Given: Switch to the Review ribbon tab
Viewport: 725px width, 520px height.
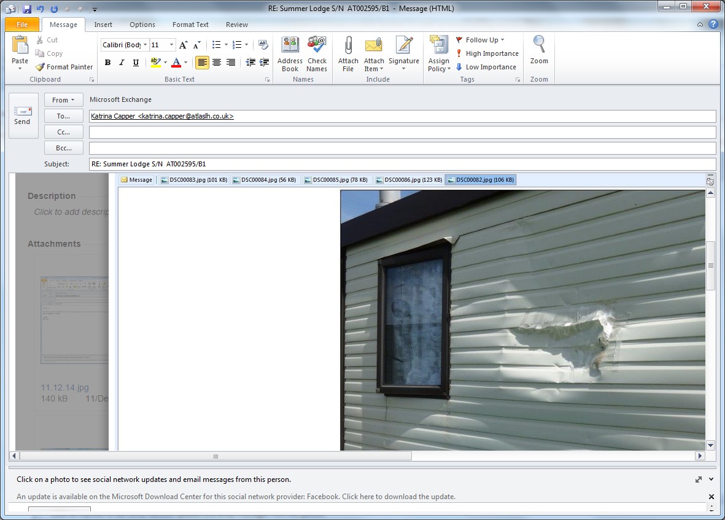Looking at the screenshot, I should pyautogui.click(x=237, y=25).
